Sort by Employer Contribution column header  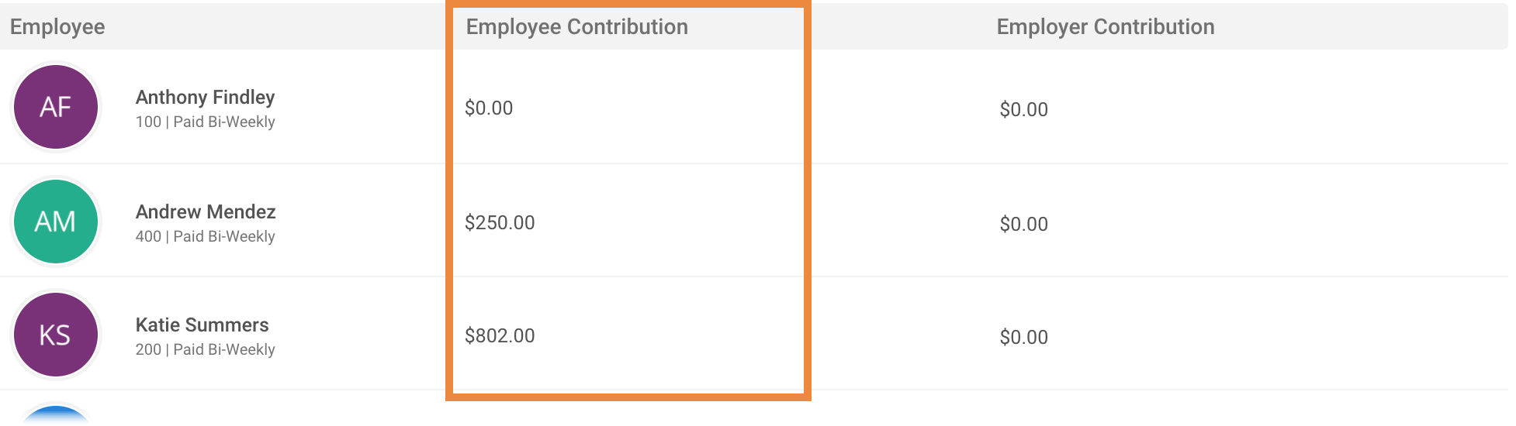1106,26
